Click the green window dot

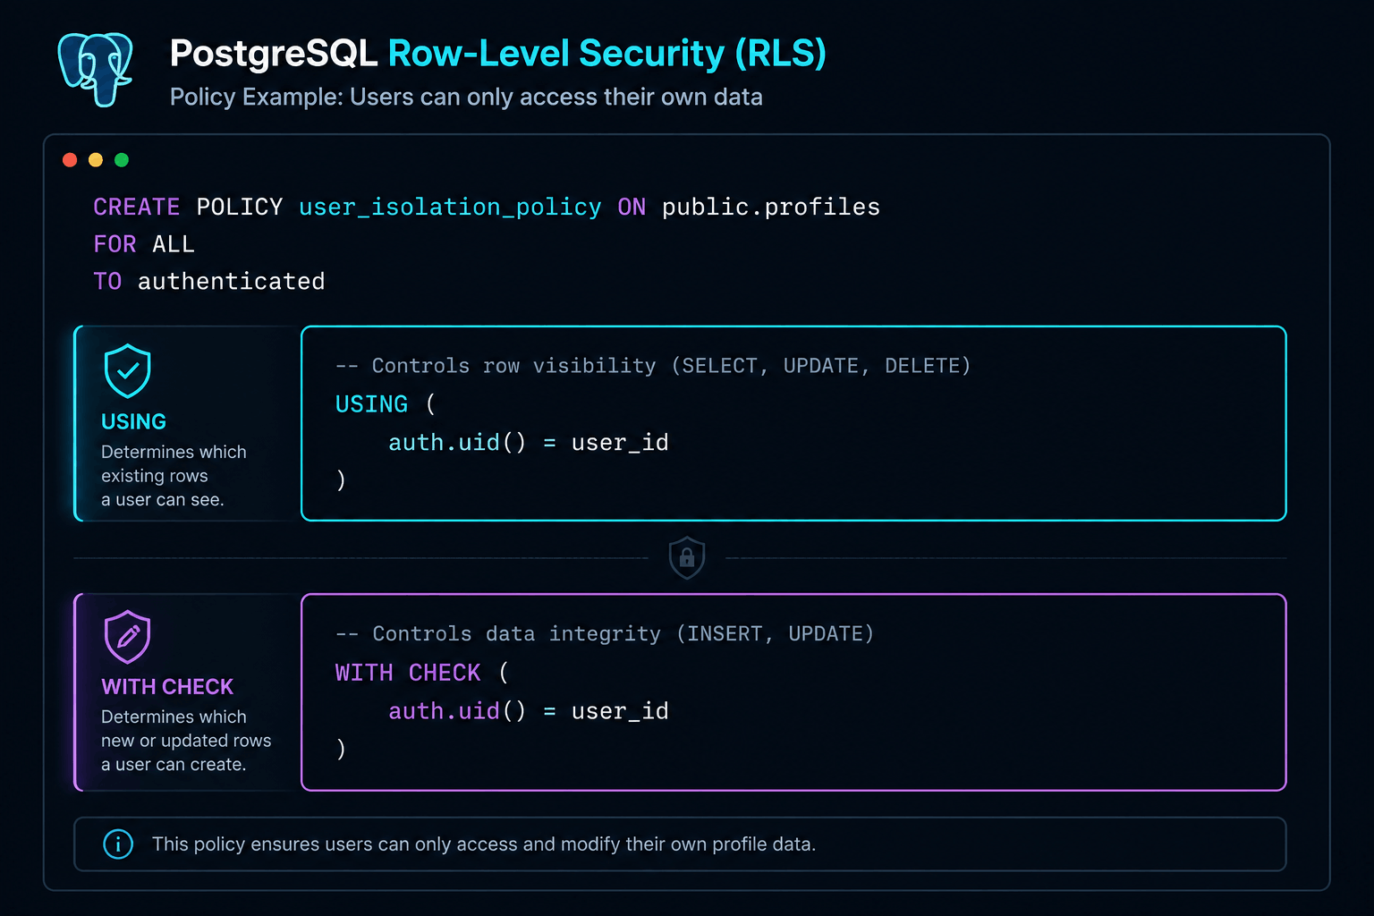[x=122, y=160]
